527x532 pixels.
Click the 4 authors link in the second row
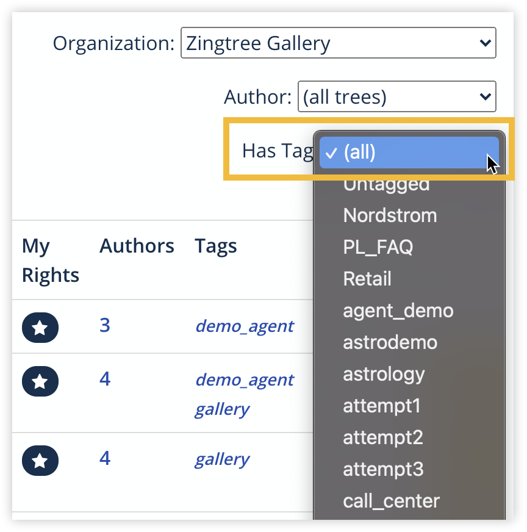tap(105, 379)
